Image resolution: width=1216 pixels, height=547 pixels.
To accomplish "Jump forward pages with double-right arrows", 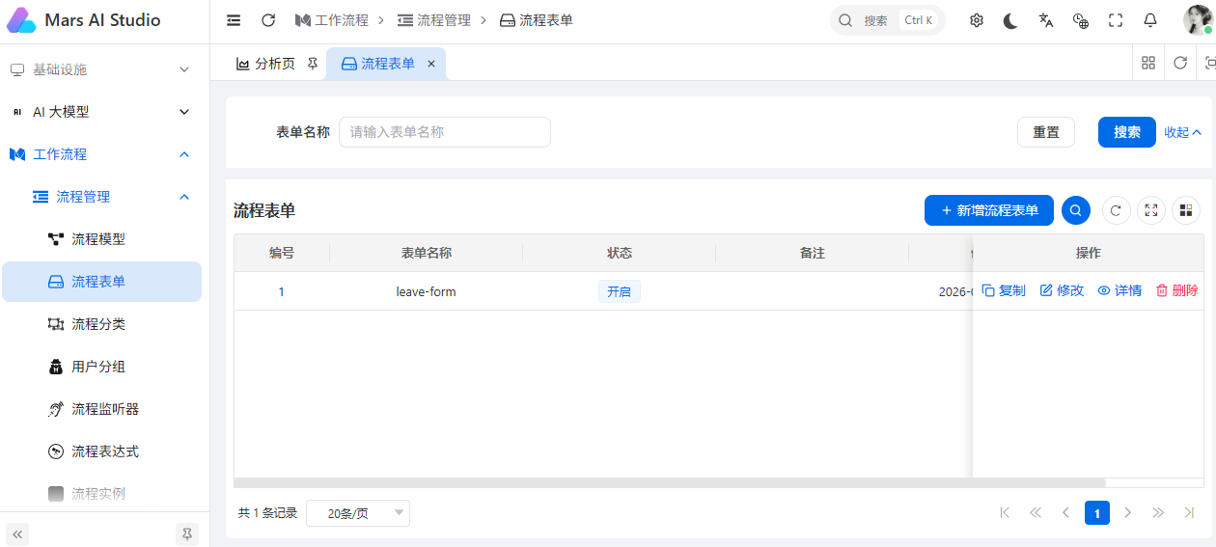I will [1158, 512].
